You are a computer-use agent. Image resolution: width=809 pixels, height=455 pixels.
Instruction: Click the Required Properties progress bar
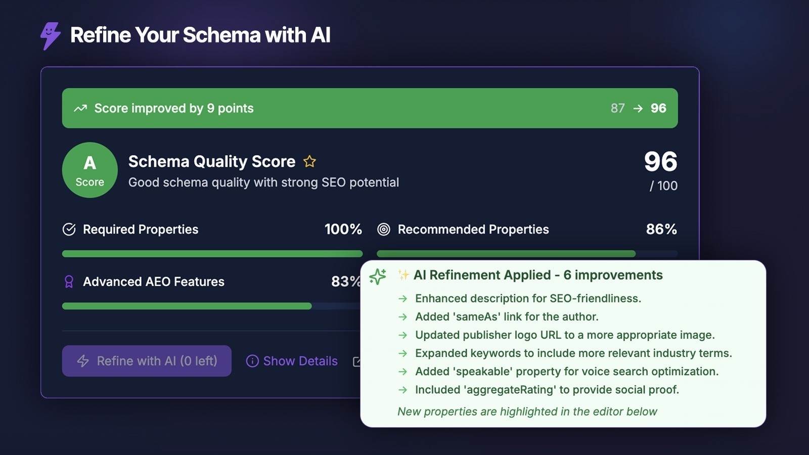pos(212,254)
